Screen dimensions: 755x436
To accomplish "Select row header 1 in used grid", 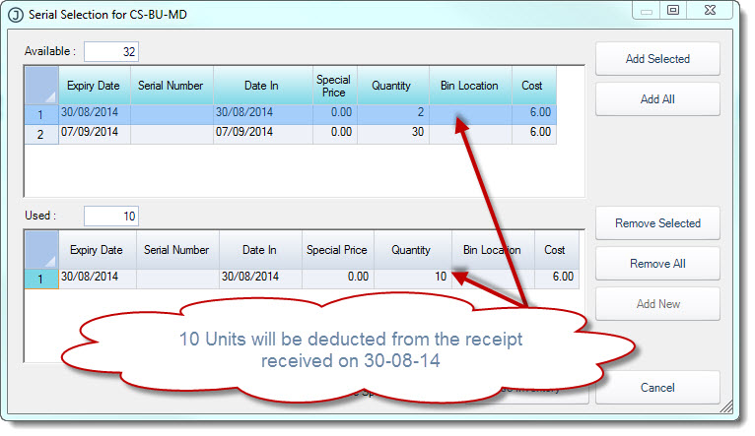I will pos(41,279).
